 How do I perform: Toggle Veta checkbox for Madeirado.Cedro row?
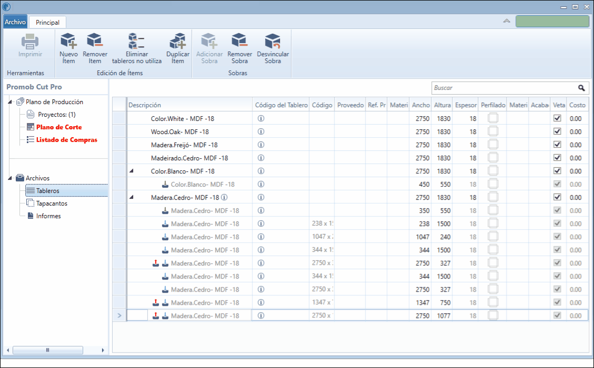[557, 158]
